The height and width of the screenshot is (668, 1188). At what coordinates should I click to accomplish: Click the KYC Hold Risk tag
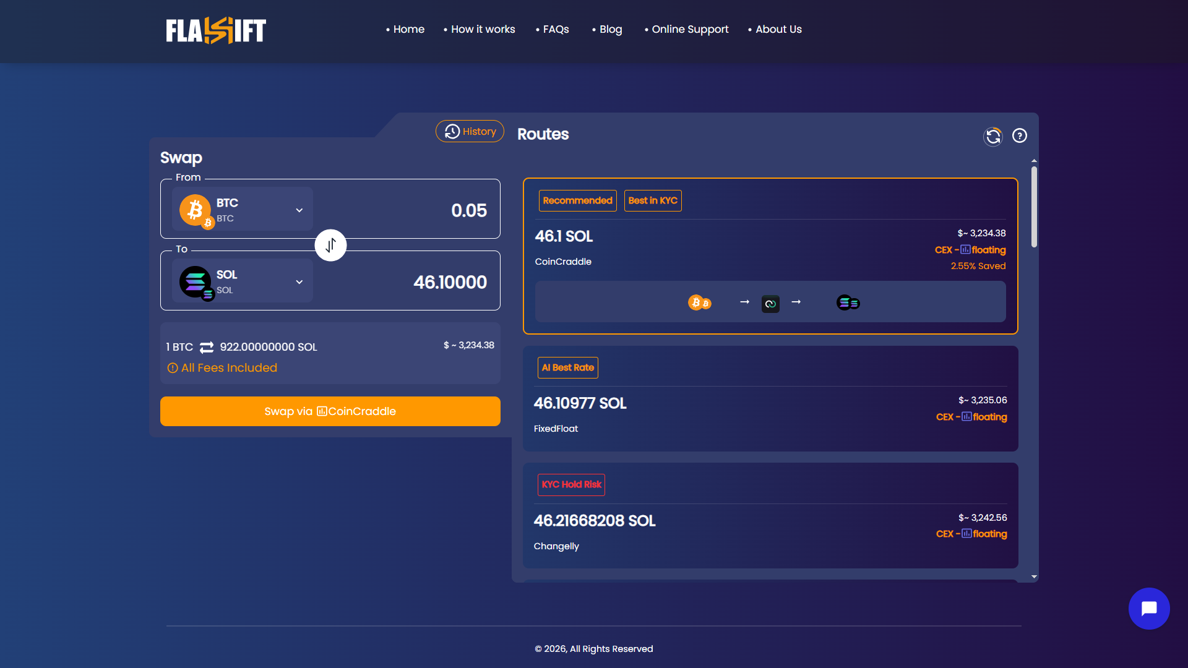pyautogui.click(x=571, y=484)
